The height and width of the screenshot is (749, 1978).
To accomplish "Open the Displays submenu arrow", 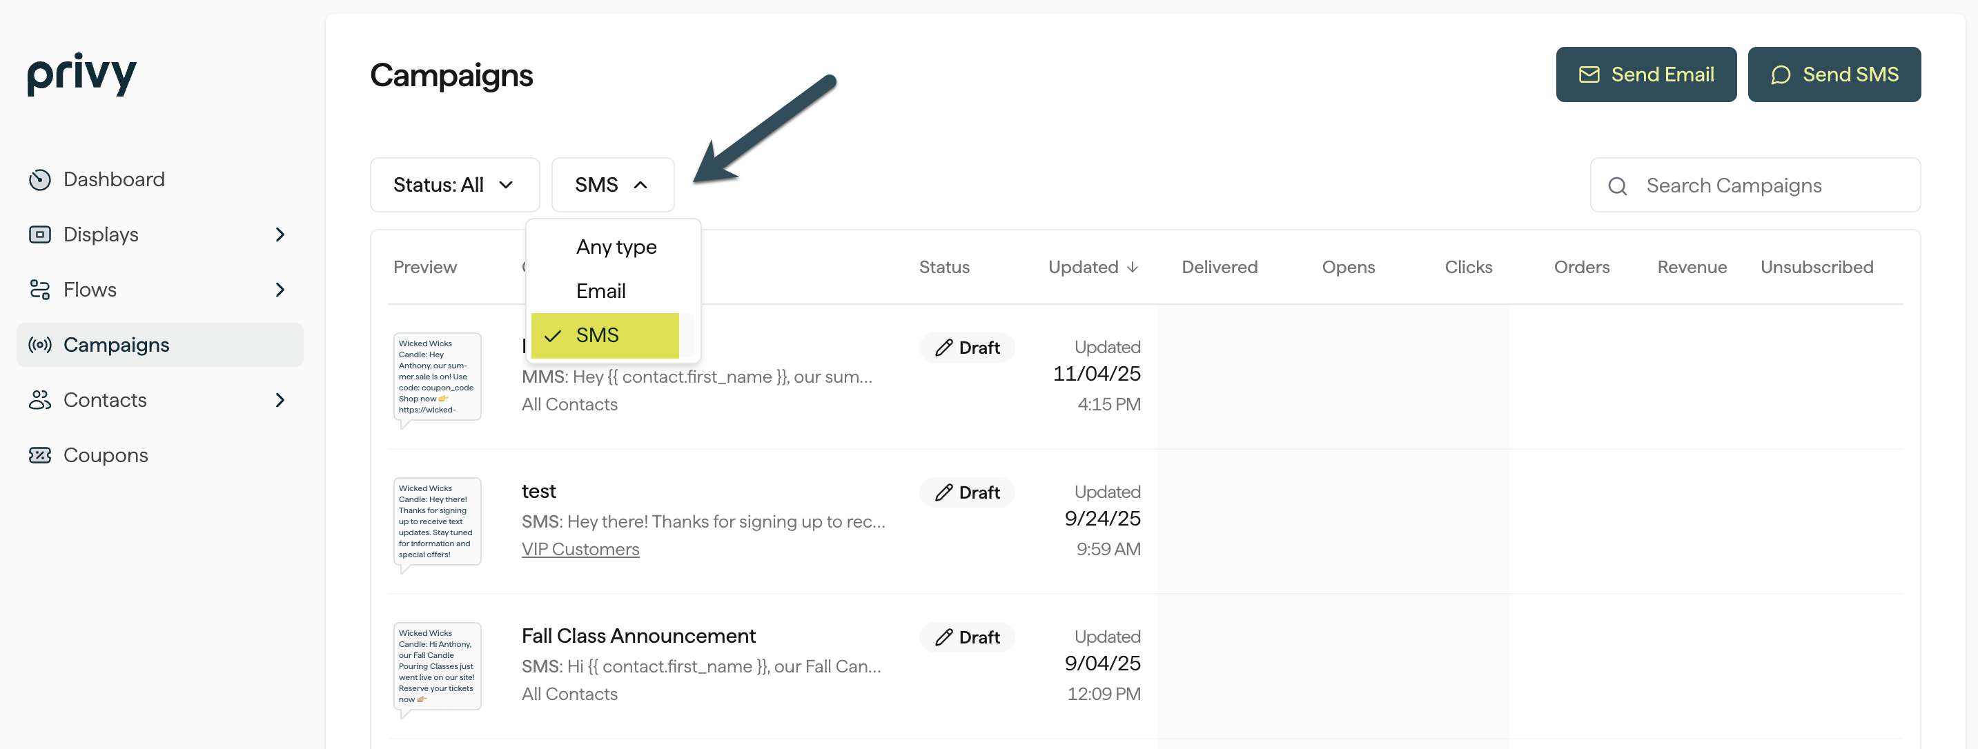I will pos(280,234).
